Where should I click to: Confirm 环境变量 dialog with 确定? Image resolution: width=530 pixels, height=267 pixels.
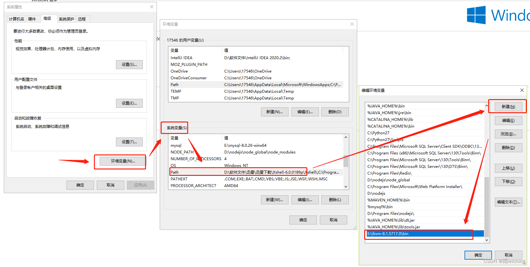tap(303, 220)
